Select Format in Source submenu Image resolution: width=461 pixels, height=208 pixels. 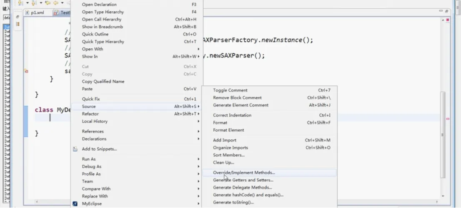point(269,123)
